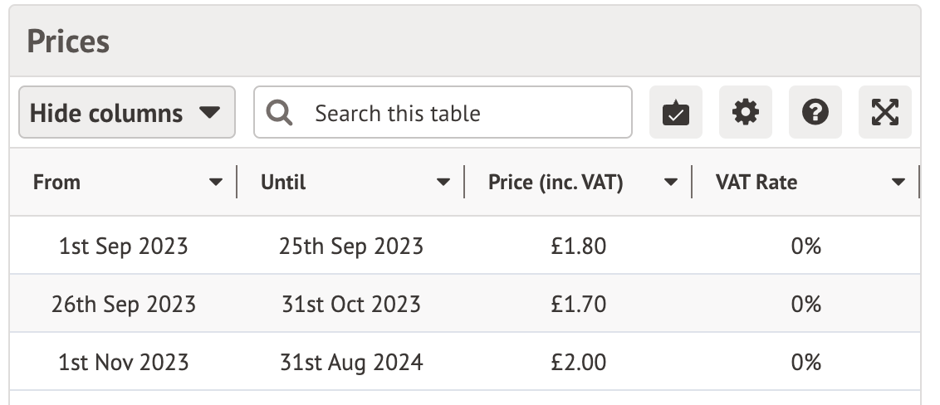Open Until column dropdown arrow
Screen dimensions: 940x405
click(x=443, y=183)
